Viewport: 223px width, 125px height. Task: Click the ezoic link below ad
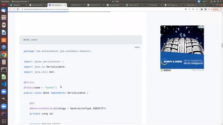pyautogui.click(x=166, y=70)
